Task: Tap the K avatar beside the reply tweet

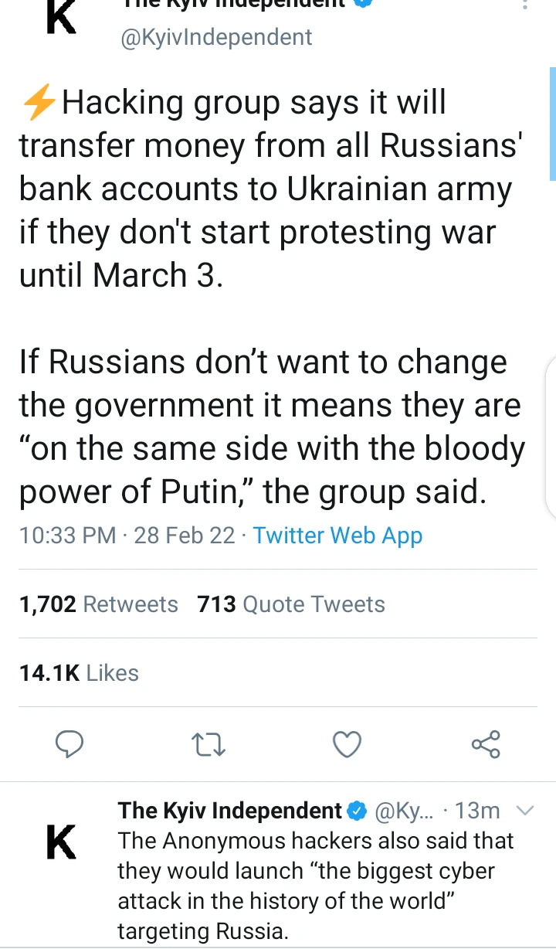Action: pyautogui.click(x=62, y=842)
